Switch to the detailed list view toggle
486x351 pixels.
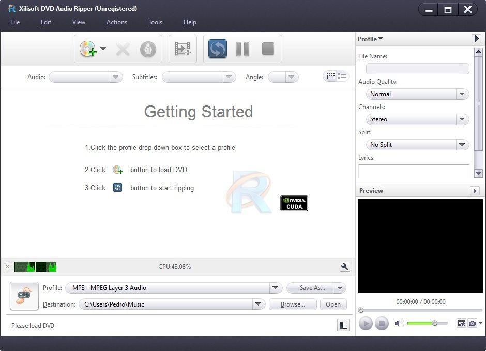click(x=330, y=76)
